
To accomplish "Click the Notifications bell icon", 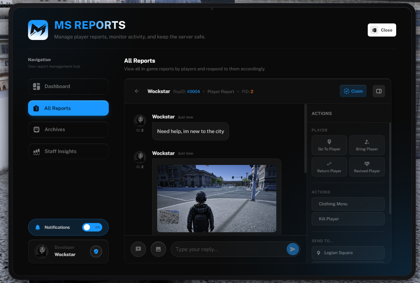I will pyautogui.click(x=38, y=227).
